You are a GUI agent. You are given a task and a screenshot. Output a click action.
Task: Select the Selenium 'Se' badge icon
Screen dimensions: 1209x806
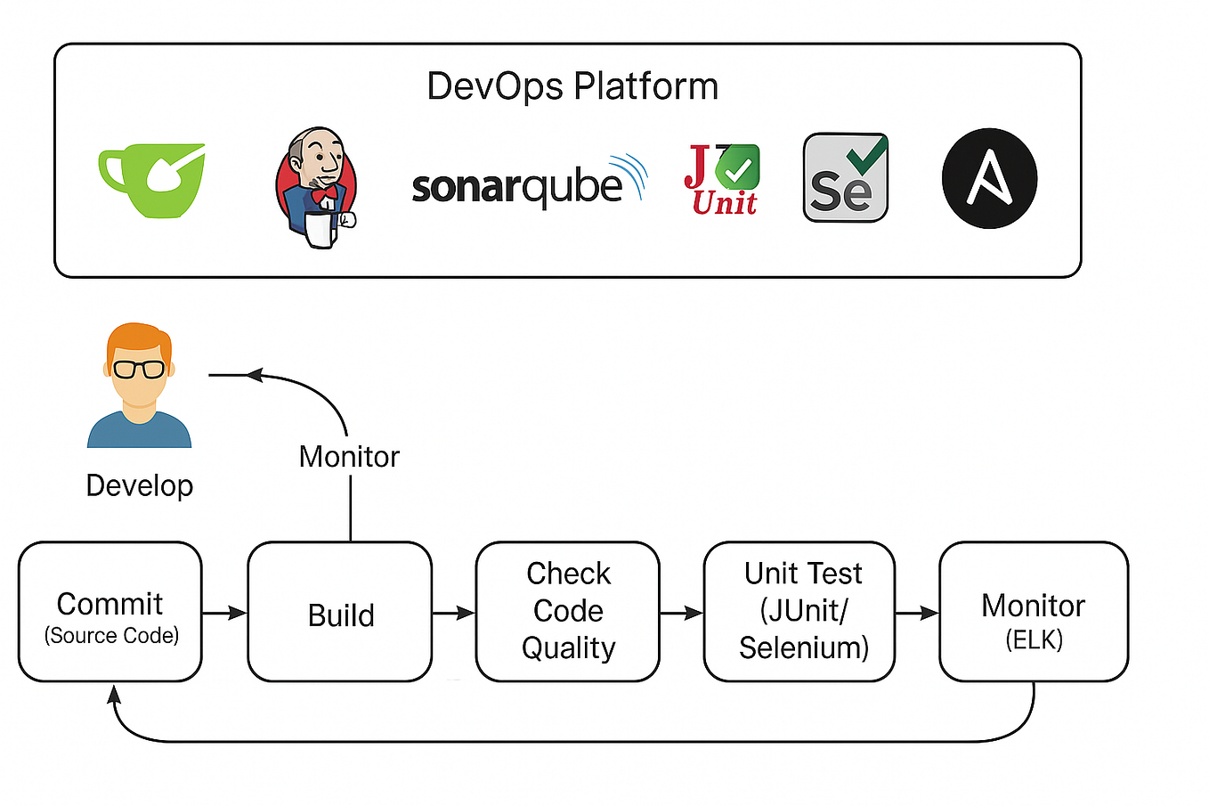[x=844, y=178]
